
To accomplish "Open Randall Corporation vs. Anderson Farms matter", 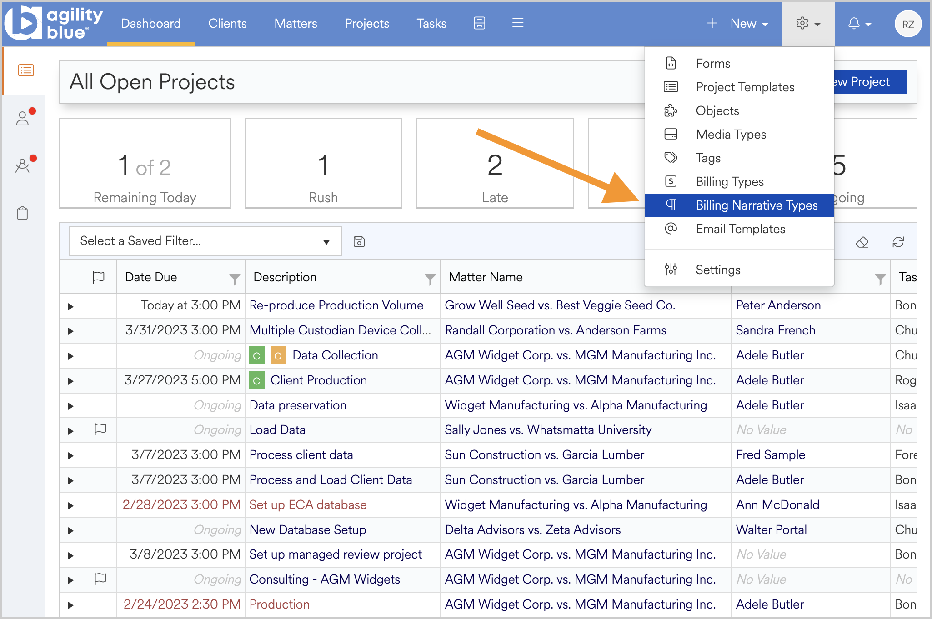I will [x=556, y=330].
